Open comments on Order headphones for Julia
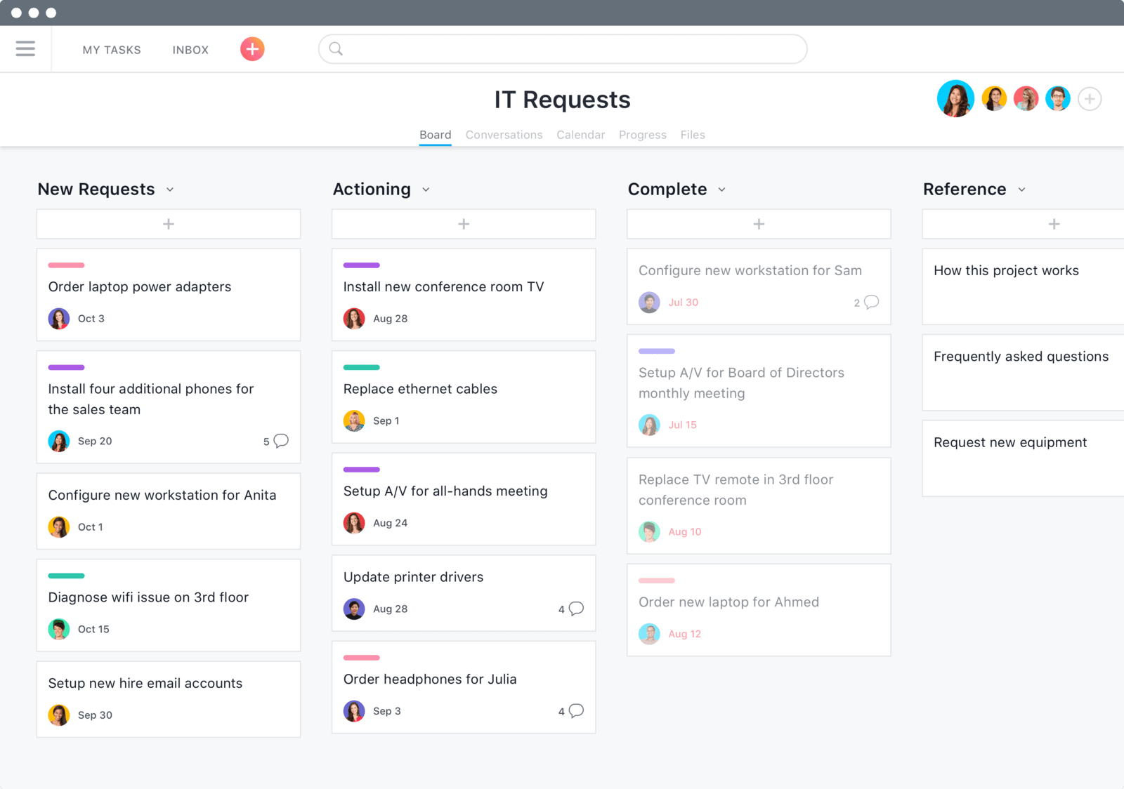 pyautogui.click(x=573, y=711)
